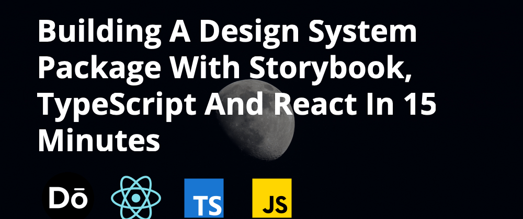Image resolution: width=523 pixels, height=219 pixels.
Task: Click the word "Minutes" in the title
Action: (x=99, y=139)
